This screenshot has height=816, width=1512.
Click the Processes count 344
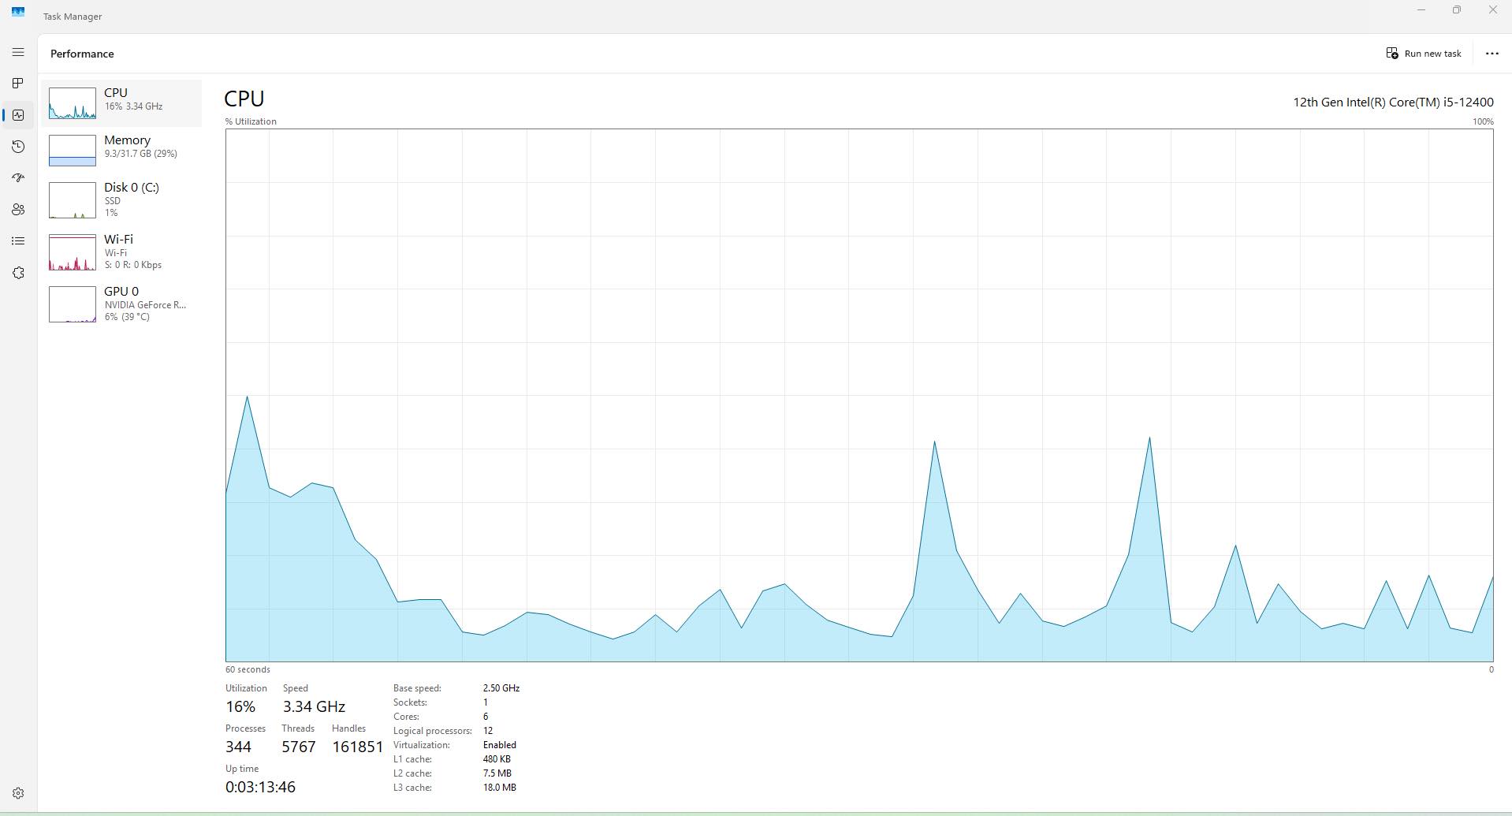[238, 747]
